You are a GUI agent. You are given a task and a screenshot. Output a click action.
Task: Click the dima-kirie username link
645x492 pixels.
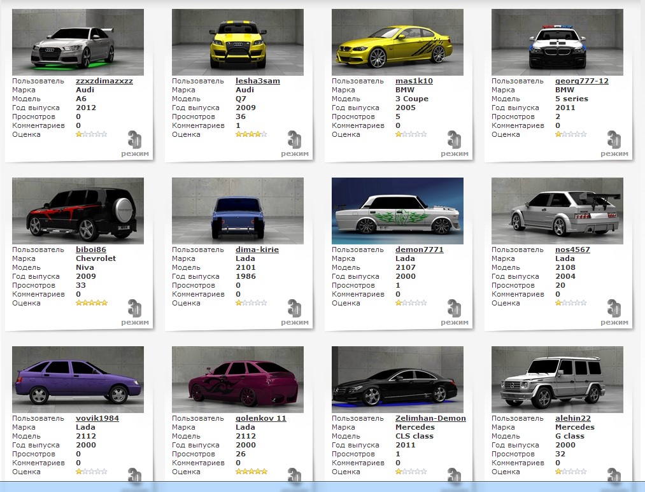tap(257, 250)
